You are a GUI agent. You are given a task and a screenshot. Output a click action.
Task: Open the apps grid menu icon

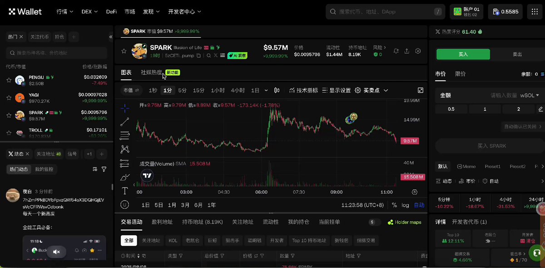click(x=535, y=12)
